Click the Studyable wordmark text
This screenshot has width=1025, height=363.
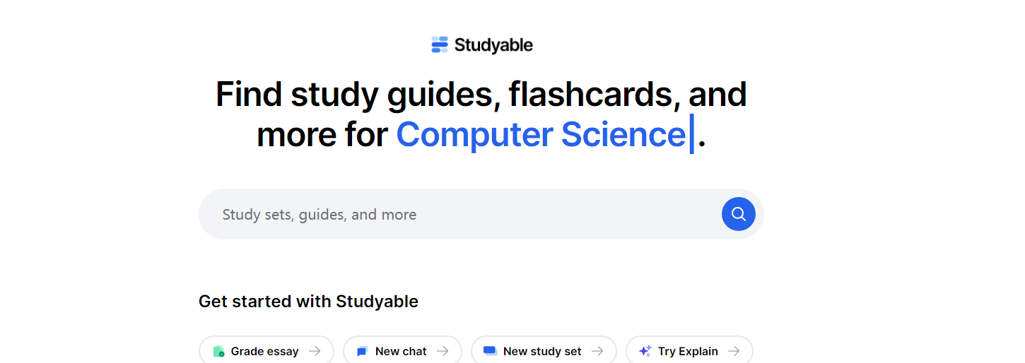[x=493, y=45]
